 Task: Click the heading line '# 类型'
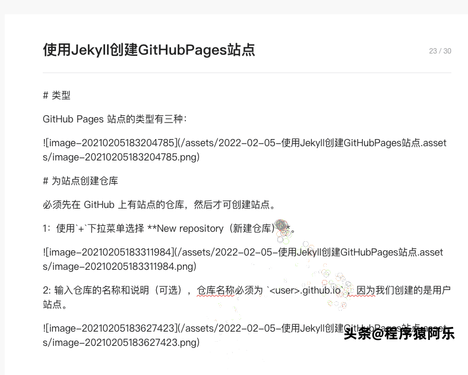[56, 96]
